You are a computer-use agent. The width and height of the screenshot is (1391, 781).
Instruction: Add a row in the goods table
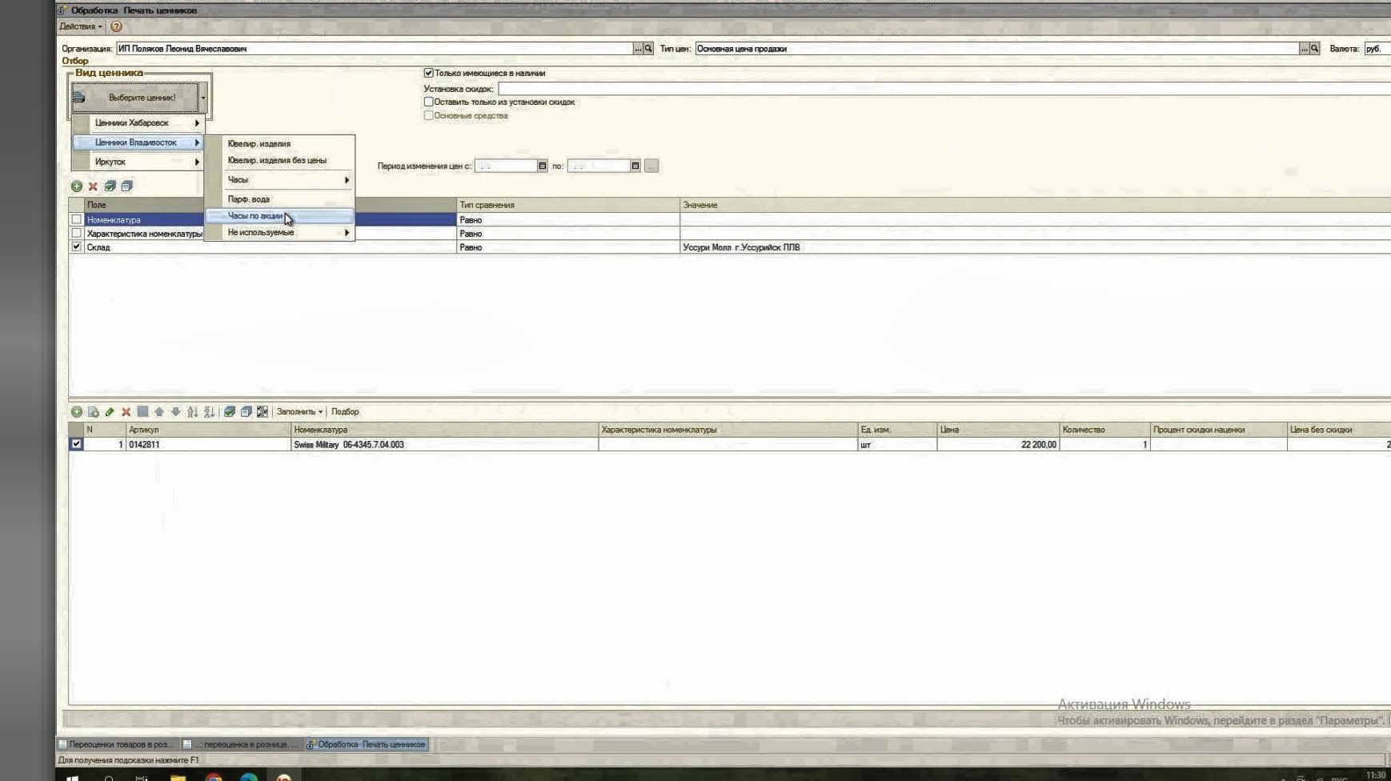click(77, 412)
